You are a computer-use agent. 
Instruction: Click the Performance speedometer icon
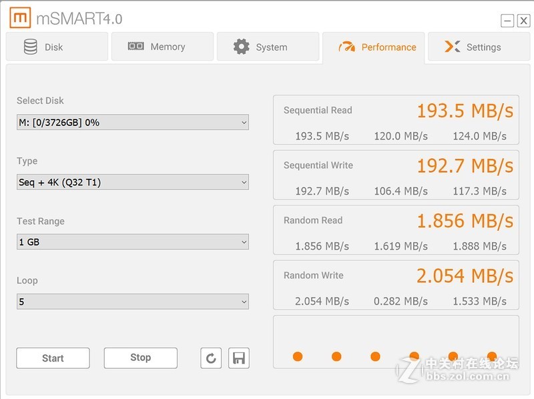point(347,47)
